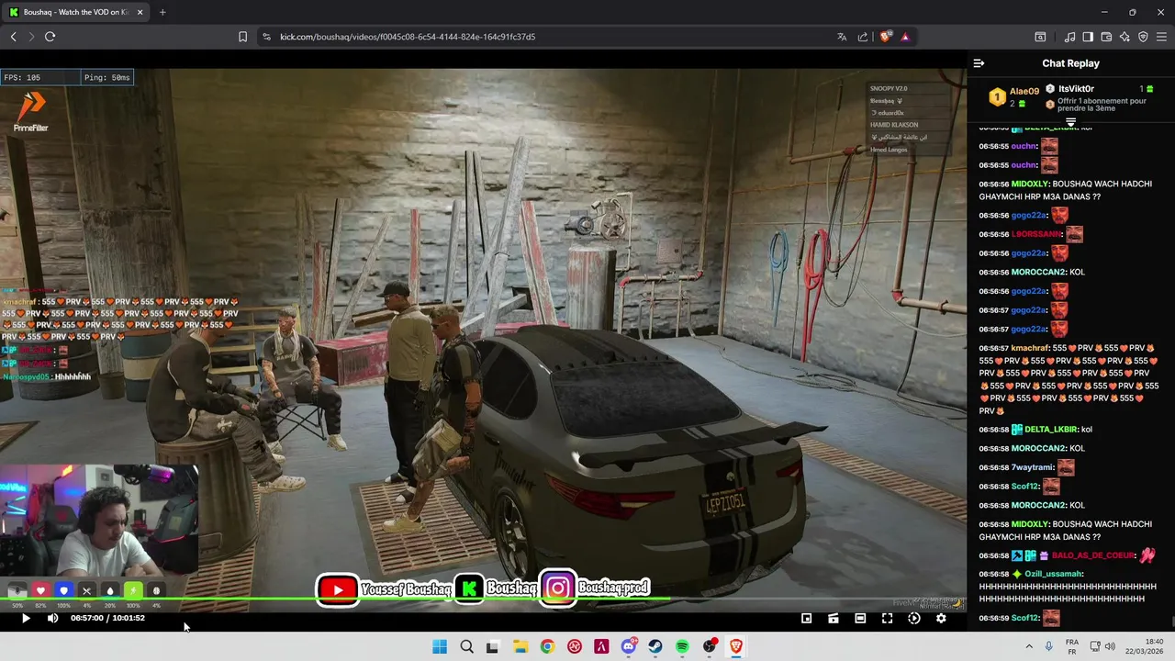Open Brave Rewards triangle icon
Screen dimensions: 1175x661
click(x=905, y=37)
